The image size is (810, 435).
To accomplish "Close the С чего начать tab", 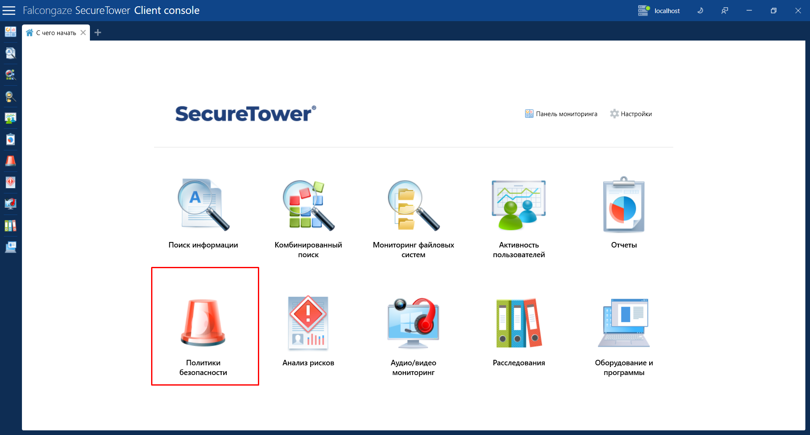I will 83,33.
